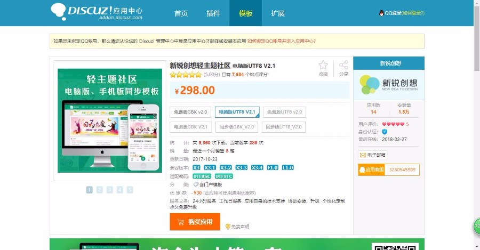Screen dimensions: 480x250
Task: Click the 免责声明 link text
Action: tap(240, 227)
